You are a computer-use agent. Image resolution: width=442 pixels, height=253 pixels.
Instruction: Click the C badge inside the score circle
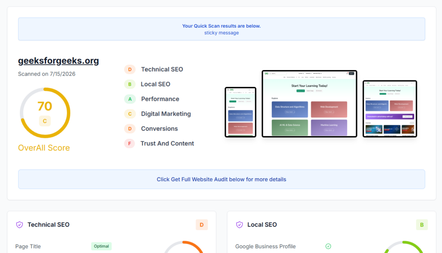(45, 121)
